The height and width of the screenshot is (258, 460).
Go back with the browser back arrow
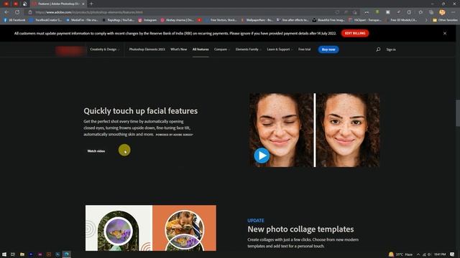coord(6,12)
